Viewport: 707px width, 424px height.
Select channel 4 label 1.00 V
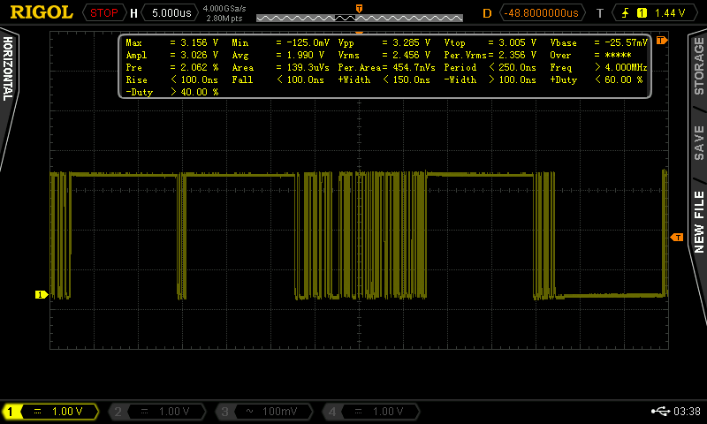coord(388,412)
